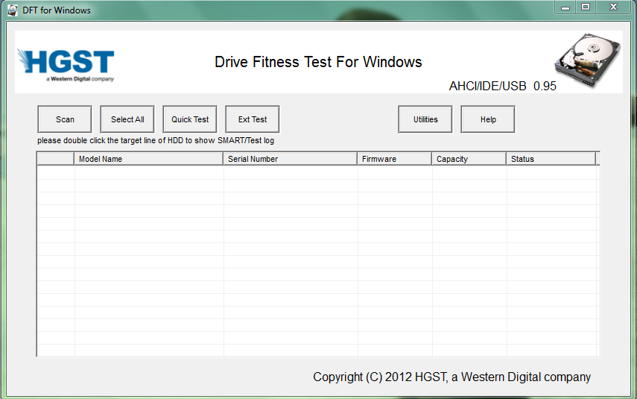The image size is (637, 399).
Task: Start the Quick Test
Action: coord(190,119)
